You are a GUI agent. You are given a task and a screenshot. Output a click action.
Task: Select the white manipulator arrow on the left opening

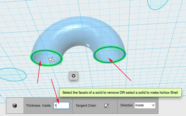click(x=51, y=59)
